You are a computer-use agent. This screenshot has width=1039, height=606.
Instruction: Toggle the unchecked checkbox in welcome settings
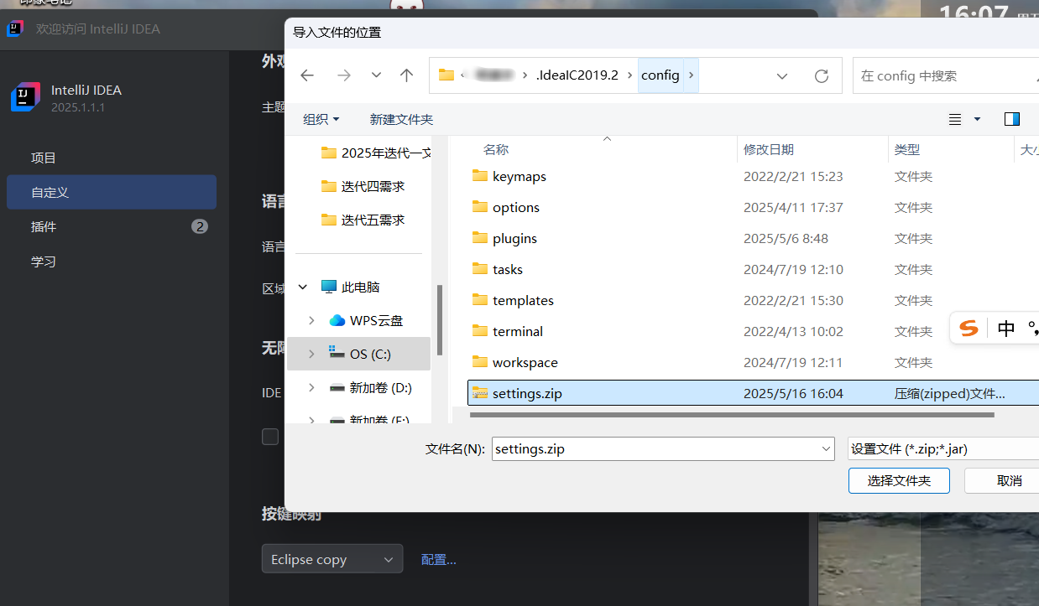(269, 436)
